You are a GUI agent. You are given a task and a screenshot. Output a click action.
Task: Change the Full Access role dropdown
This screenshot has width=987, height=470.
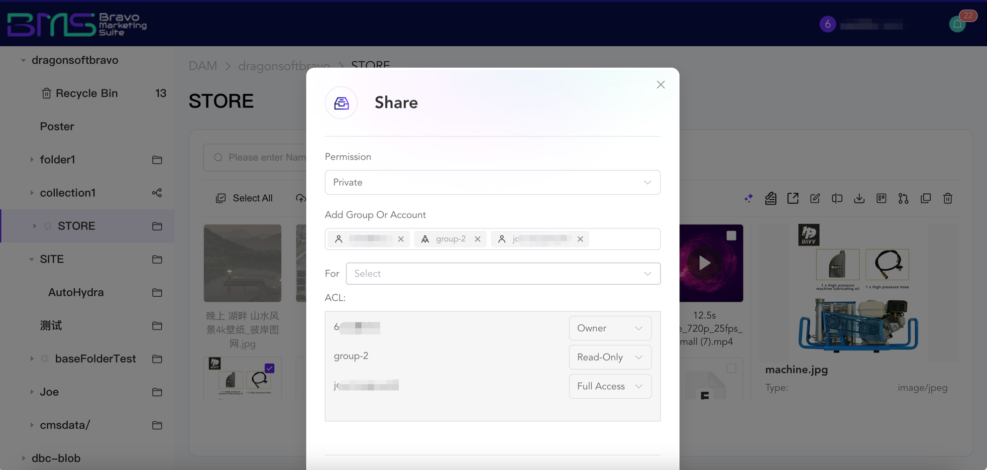tap(610, 386)
